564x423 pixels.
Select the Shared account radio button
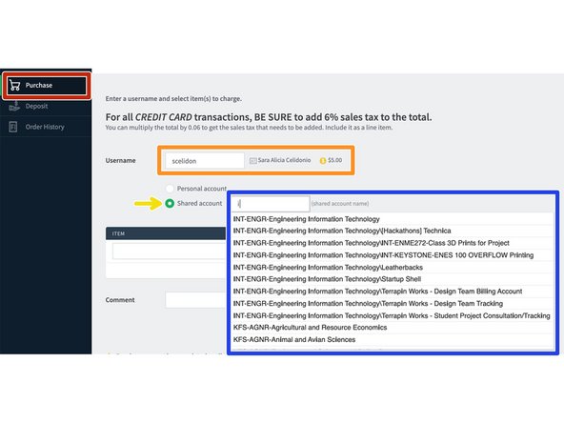[x=170, y=203]
